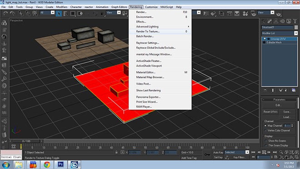Select Environment from Rendering menu
This screenshot has height=169, width=300.
click(x=160, y=17)
